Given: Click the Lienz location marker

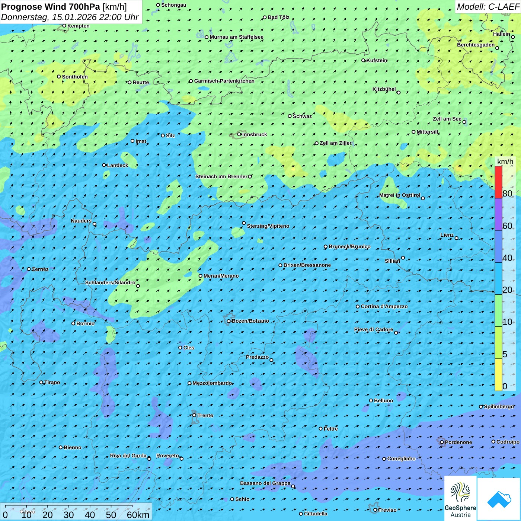Looking at the screenshot, I should pyautogui.click(x=457, y=238).
